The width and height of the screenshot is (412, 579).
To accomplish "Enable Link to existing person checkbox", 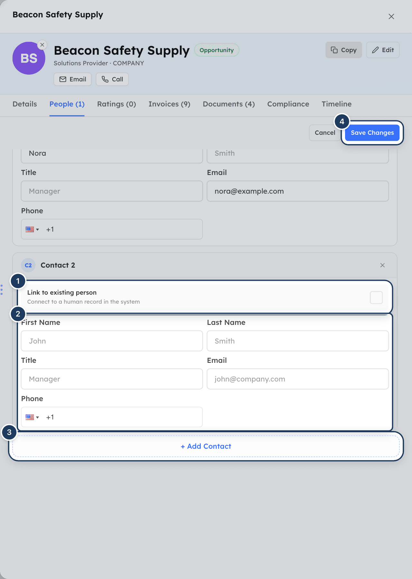I will 376,298.
